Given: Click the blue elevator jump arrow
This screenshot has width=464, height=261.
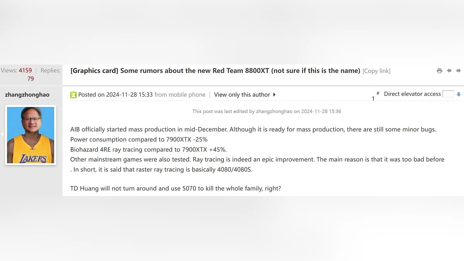Looking at the screenshot, I should tap(459, 94).
